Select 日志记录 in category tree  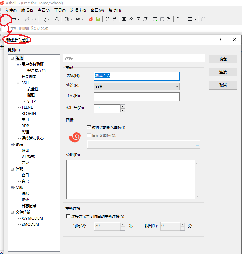click(x=29, y=206)
